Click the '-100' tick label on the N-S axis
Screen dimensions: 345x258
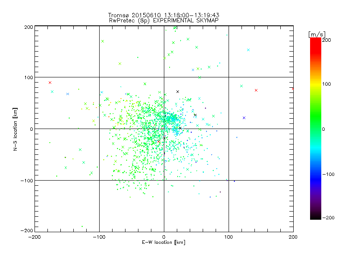click(x=27, y=181)
